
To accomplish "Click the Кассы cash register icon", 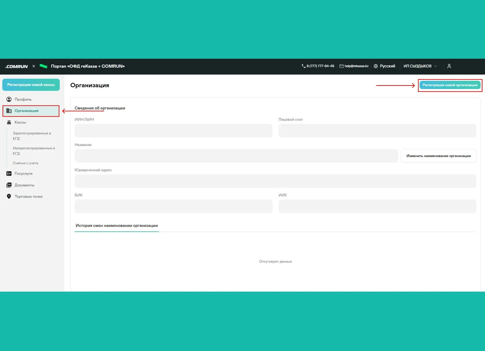I will pyautogui.click(x=9, y=122).
